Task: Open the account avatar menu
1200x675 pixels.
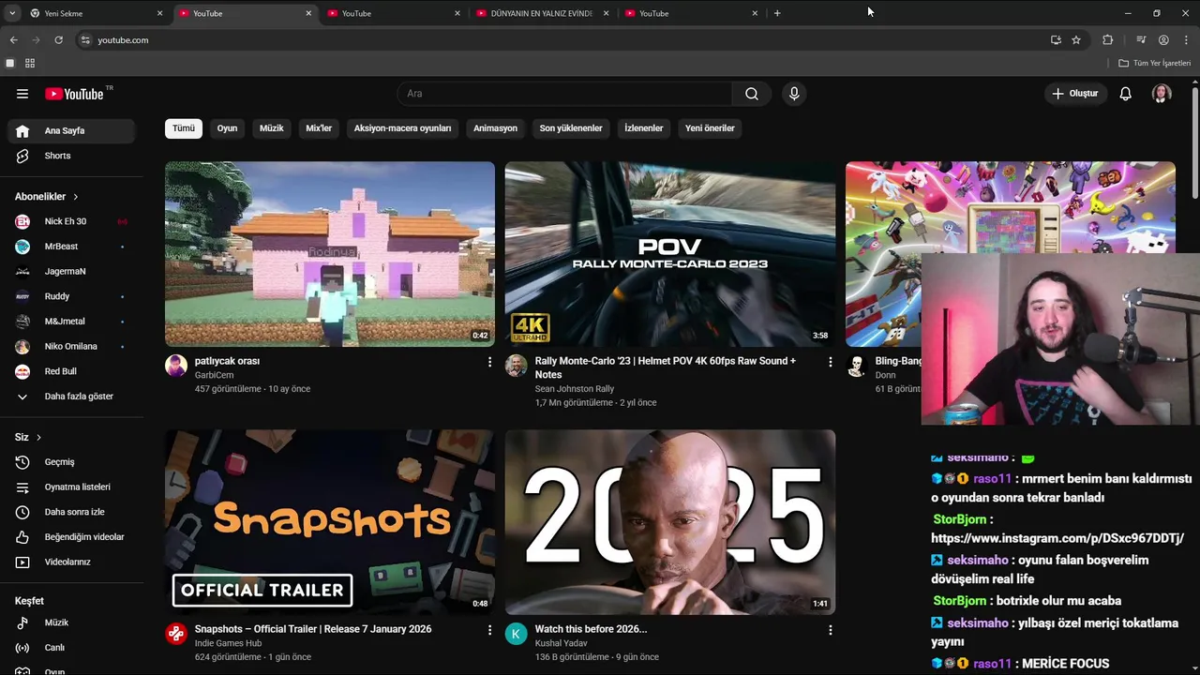Action: pyautogui.click(x=1162, y=94)
